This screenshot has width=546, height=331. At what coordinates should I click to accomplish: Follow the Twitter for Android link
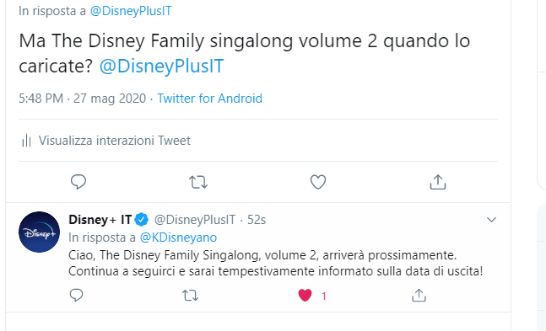coord(209,99)
